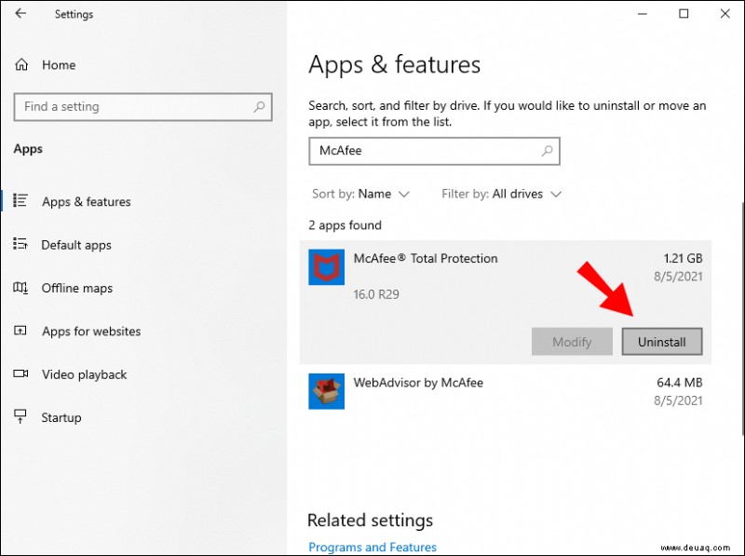Click the 1.21 GB size value
The height and width of the screenshot is (556, 745).
pyautogui.click(x=683, y=259)
